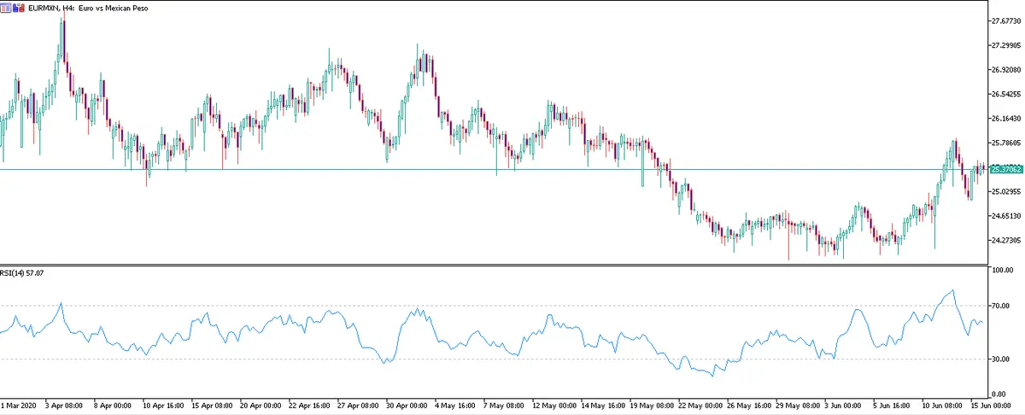This screenshot has height=415, width=1025.
Task: Click the 24.27305 price scale value
Action: coord(1007,241)
